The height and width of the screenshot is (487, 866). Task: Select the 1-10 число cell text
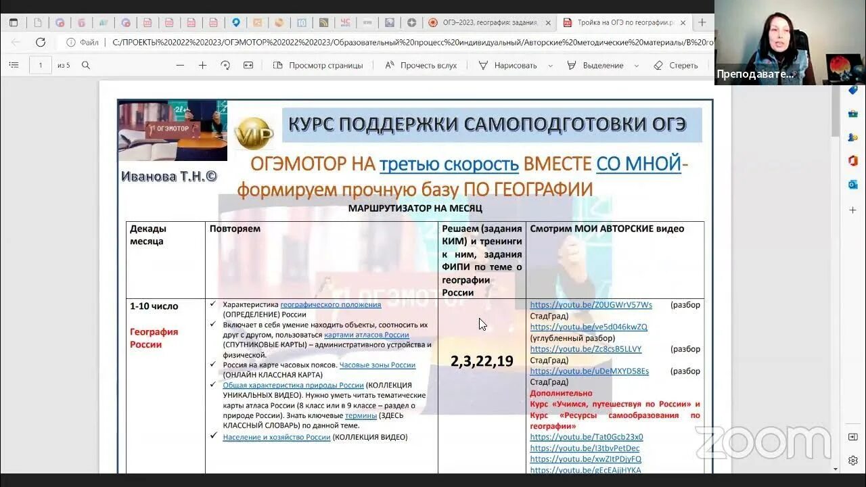(154, 306)
